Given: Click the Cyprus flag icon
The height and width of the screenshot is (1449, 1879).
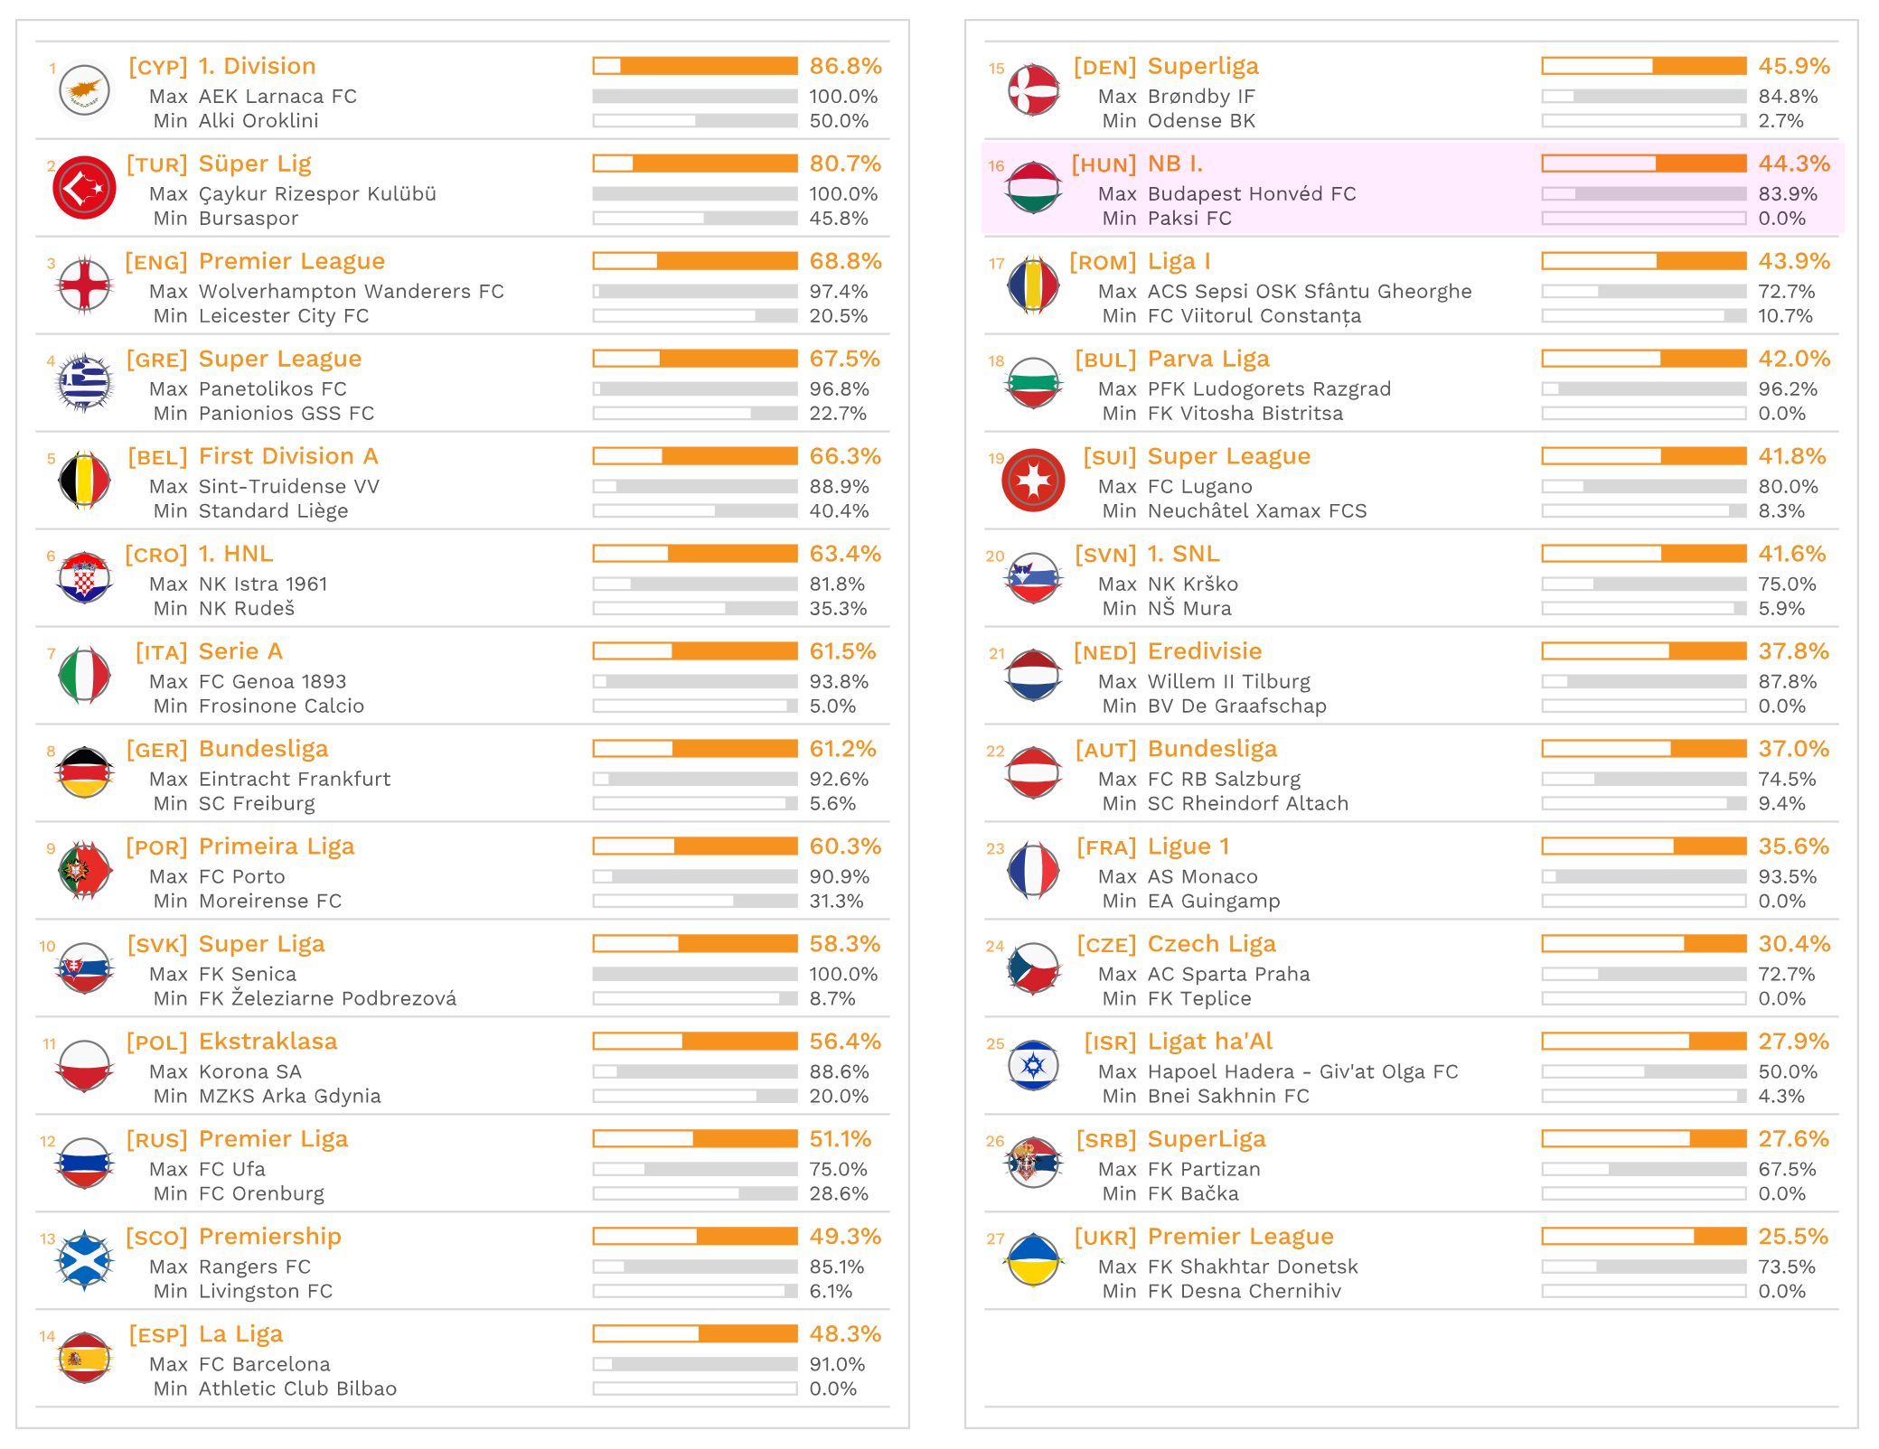Looking at the screenshot, I should (84, 90).
